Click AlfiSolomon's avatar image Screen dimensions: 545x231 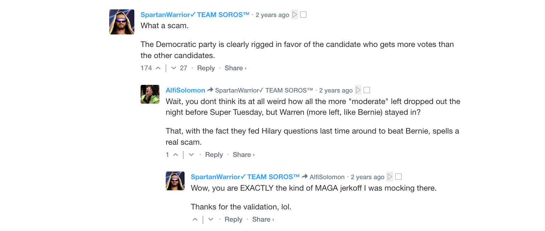(150, 94)
